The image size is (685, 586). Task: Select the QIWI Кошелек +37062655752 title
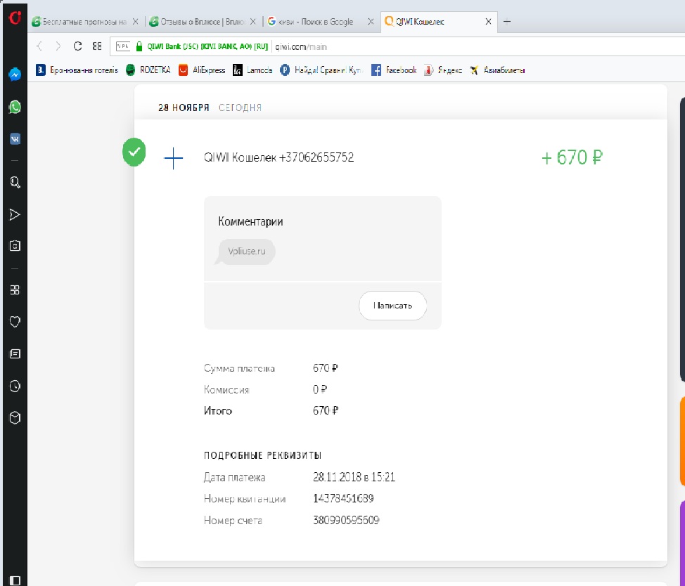[279, 157]
